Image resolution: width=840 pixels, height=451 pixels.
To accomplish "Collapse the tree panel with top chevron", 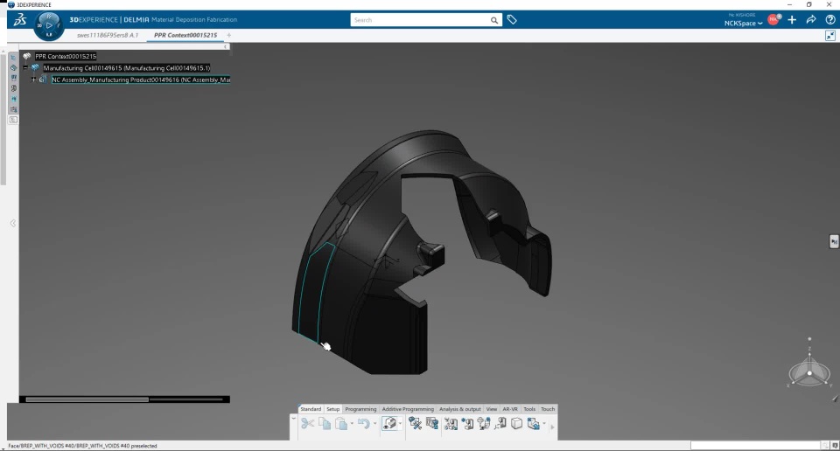I will (x=226, y=46).
